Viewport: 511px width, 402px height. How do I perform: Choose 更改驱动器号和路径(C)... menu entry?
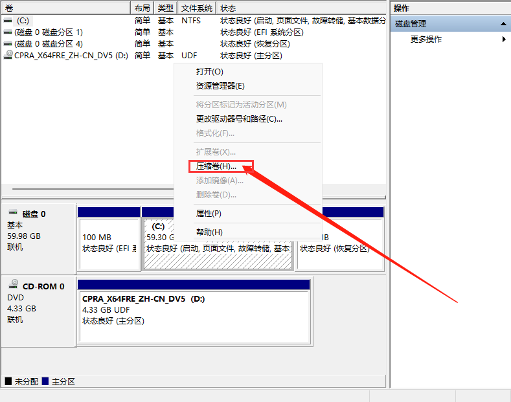coord(239,119)
